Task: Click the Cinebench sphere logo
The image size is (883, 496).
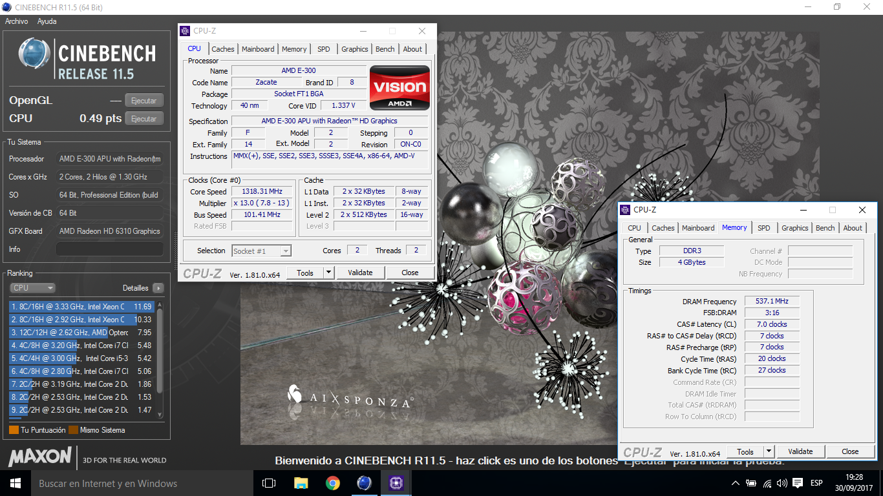Action: click(34, 54)
